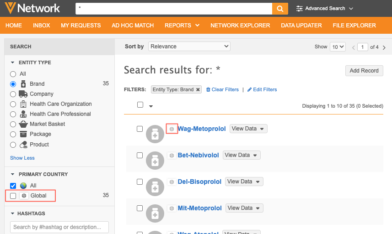Click the Advanced Search sliders icon
The width and height of the screenshot is (392, 234).
click(x=299, y=8)
